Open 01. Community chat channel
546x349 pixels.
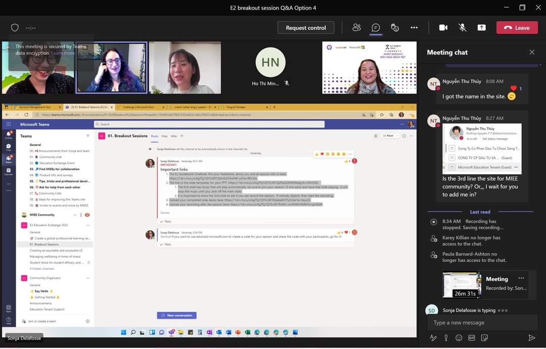45,157
